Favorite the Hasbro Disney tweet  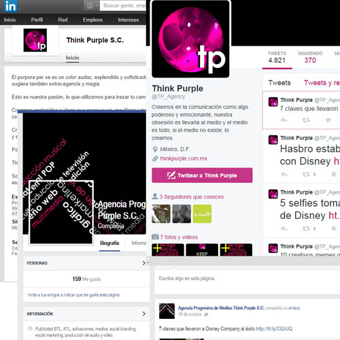pyautogui.click(x=333, y=174)
